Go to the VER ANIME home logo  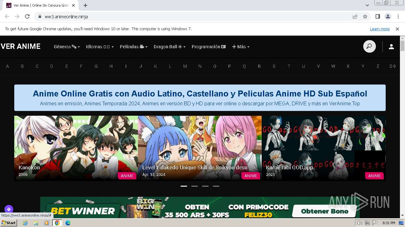tap(21, 46)
